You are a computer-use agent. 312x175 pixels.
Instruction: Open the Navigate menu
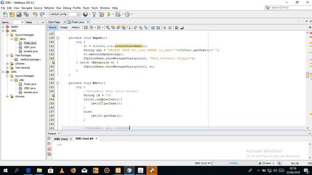click(27, 8)
